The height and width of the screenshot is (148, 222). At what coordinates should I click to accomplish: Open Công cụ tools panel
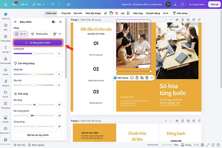[6, 83]
